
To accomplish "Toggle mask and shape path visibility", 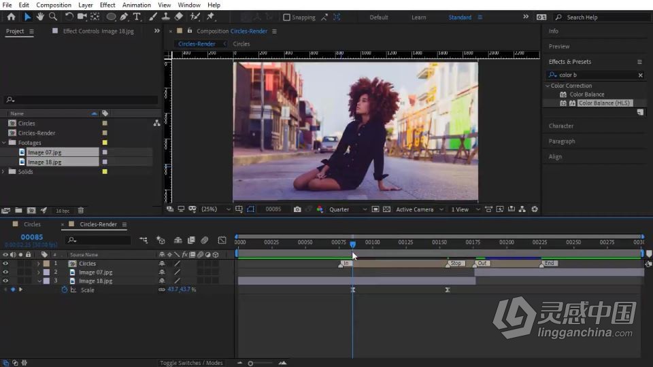I will (x=251, y=209).
